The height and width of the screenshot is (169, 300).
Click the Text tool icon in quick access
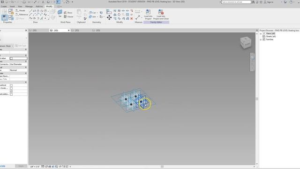coord(43,2)
